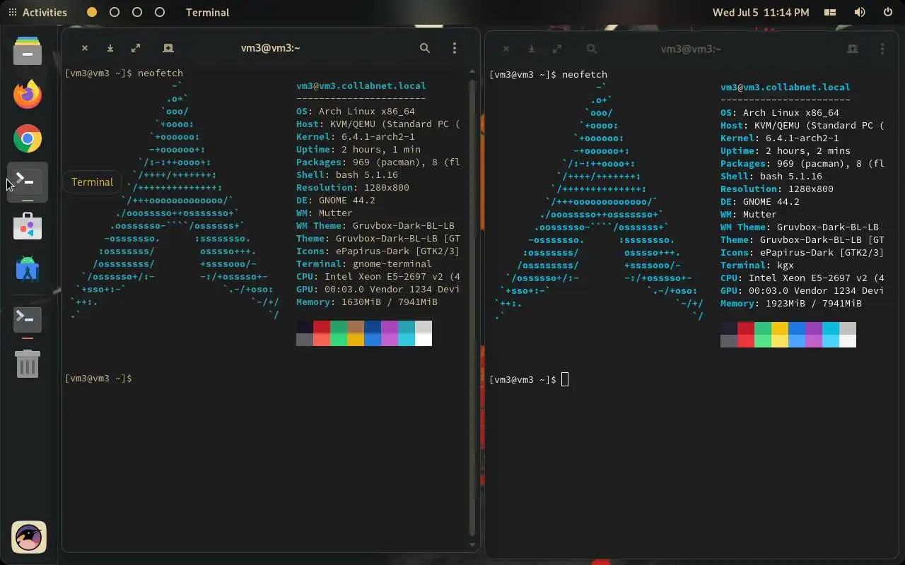Pick the red swatch in left terminal's top row
This screenshot has height=565, width=905.
[322, 327]
